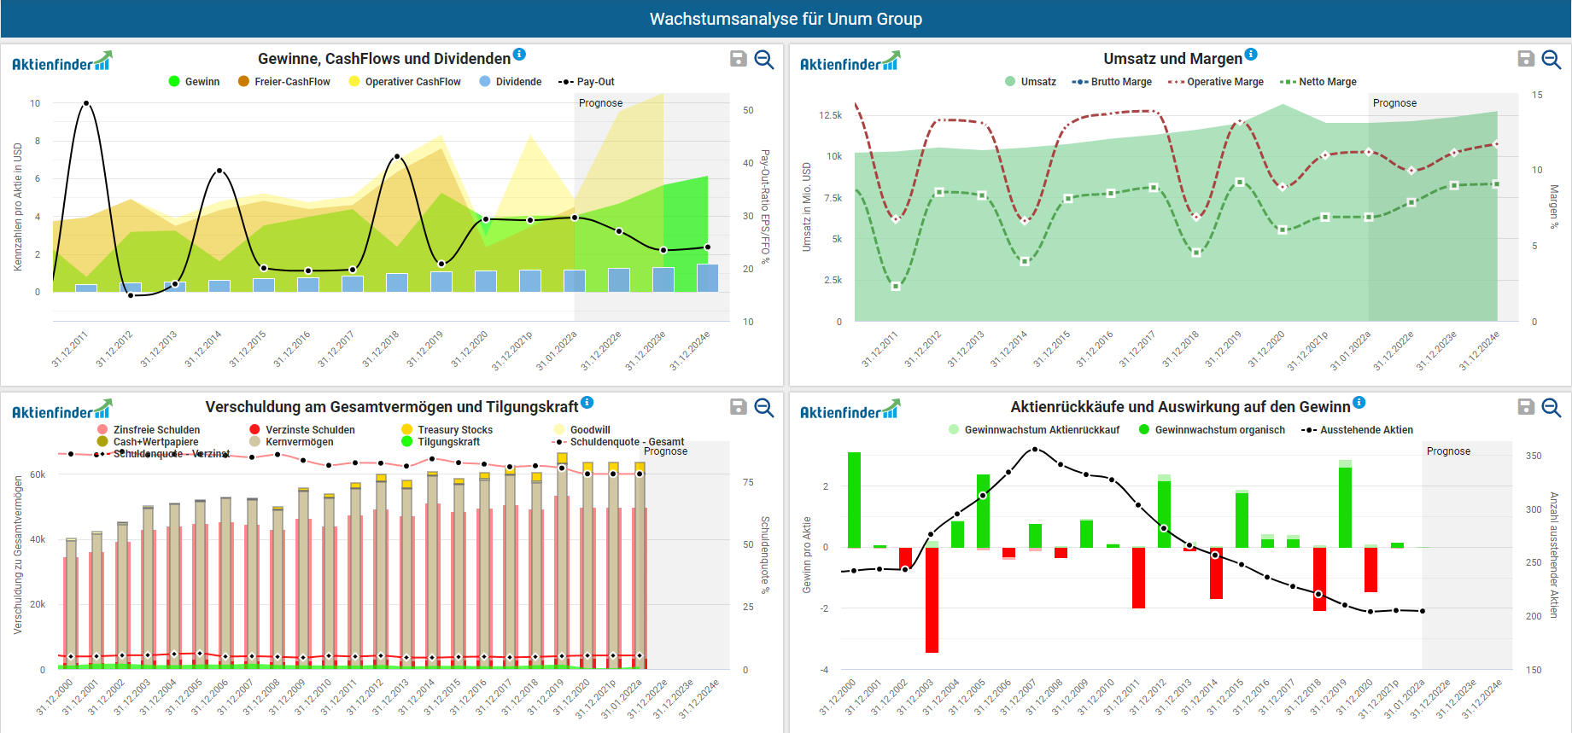The width and height of the screenshot is (1572, 733).
Task: Zoom into the Gewinne, CashFlows chart
Action: point(764,59)
